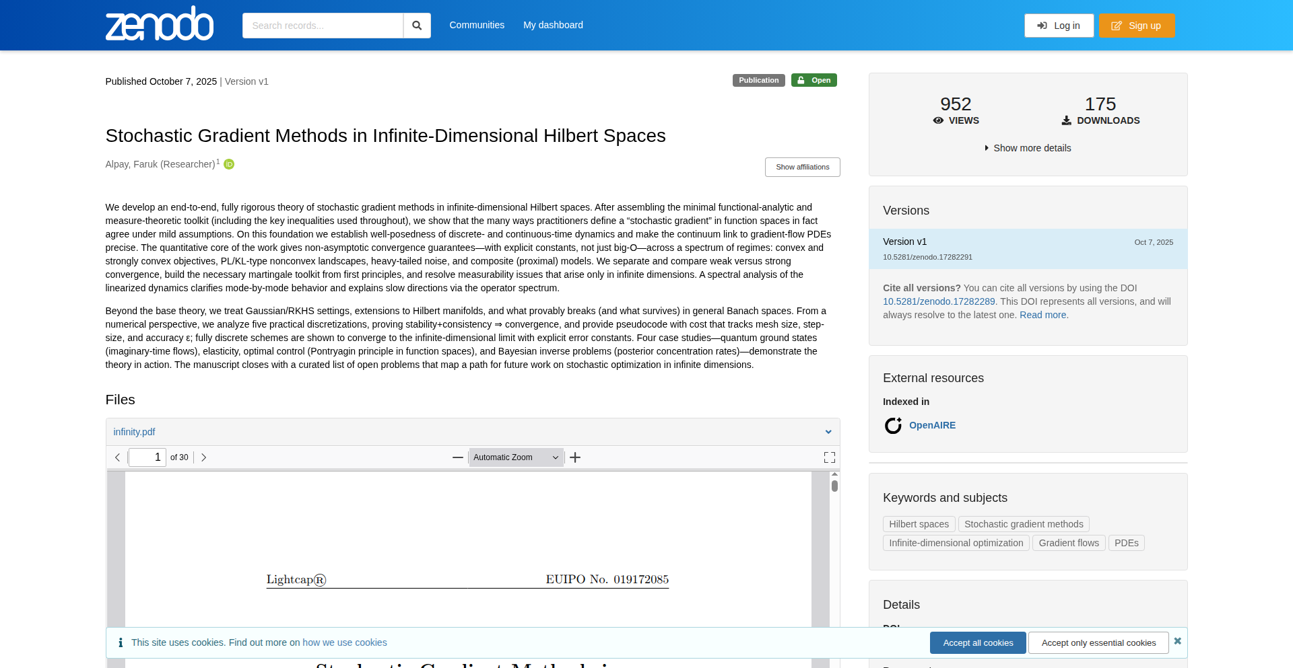Click the Zenodo logo

[160, 25]
